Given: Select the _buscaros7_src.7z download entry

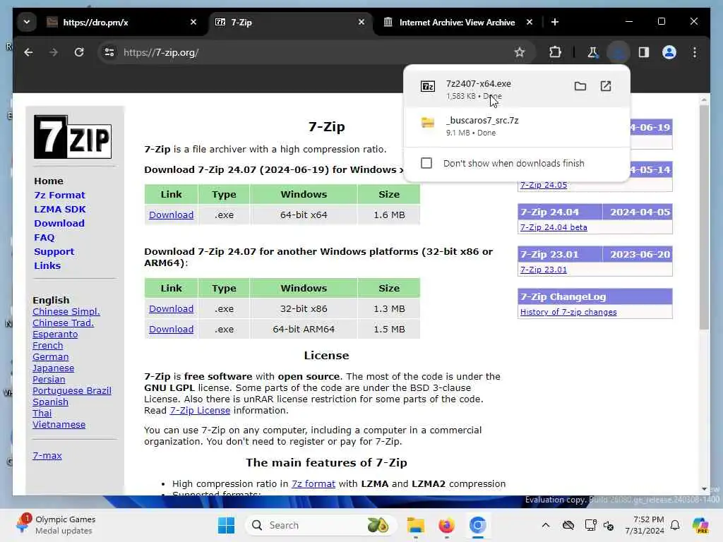Looking at the screenshot, I should point(516,126).
